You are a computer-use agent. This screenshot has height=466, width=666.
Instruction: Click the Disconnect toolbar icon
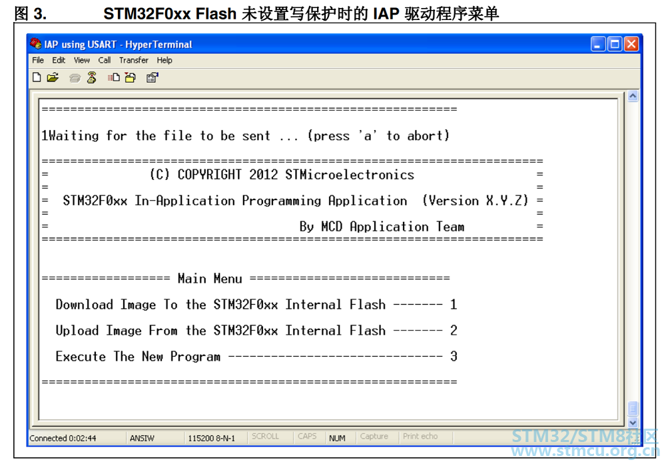click(x=92, y=77)
